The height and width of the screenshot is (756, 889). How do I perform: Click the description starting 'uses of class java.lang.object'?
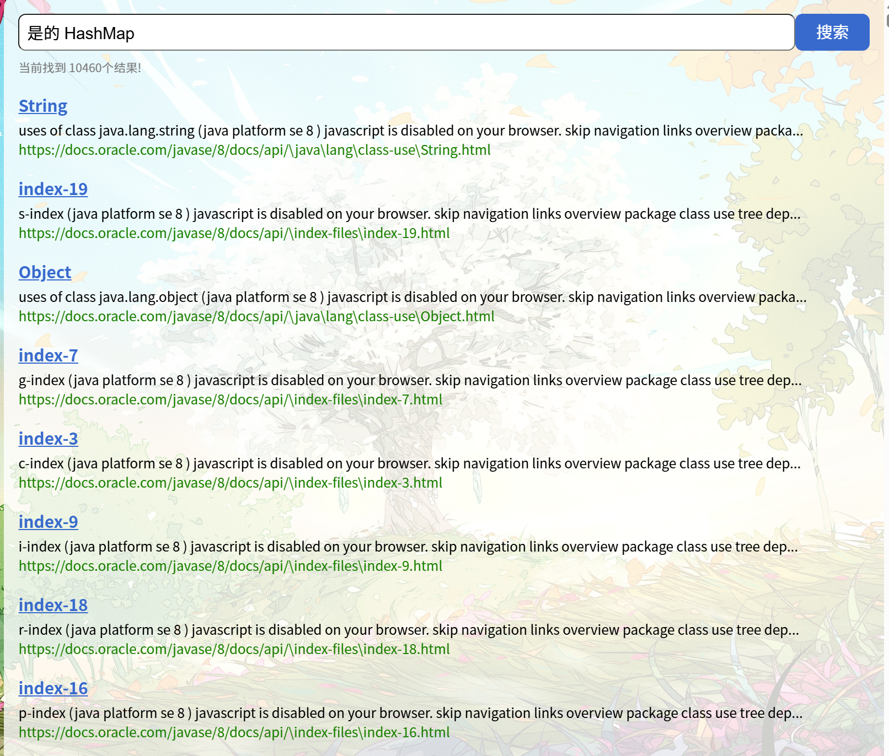click(413, 297)
